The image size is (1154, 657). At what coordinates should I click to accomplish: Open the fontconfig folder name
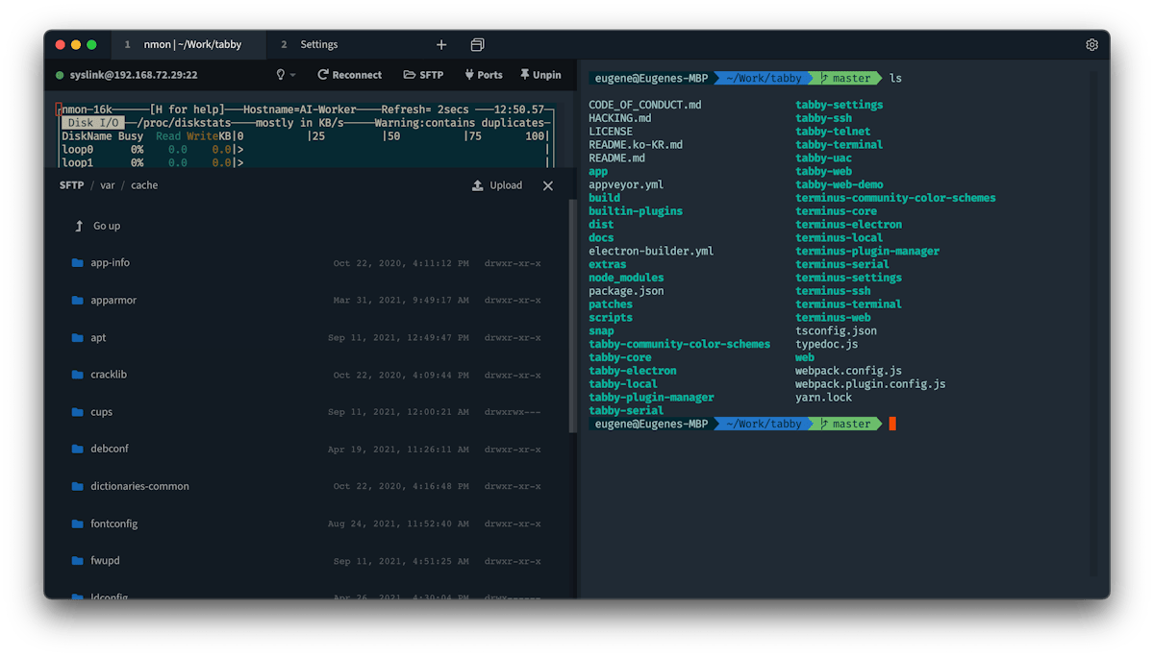coord(113,523)
